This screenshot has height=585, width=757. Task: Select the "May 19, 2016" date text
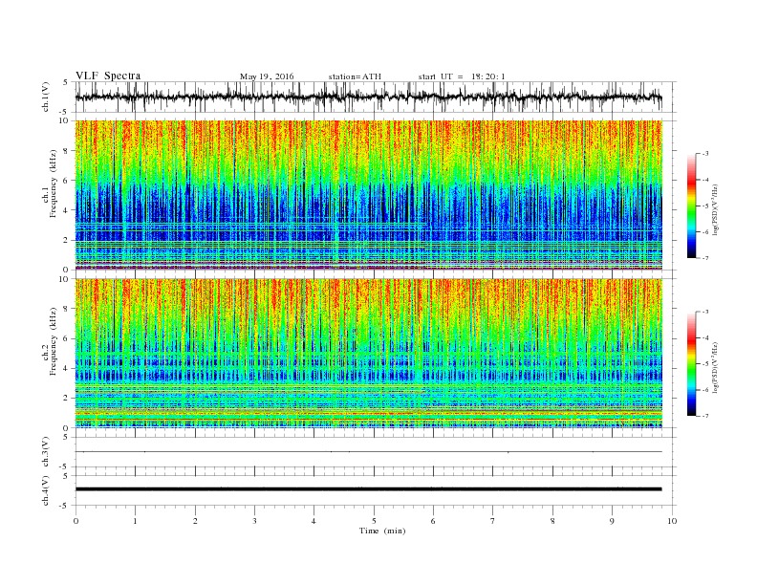[267, 76]
